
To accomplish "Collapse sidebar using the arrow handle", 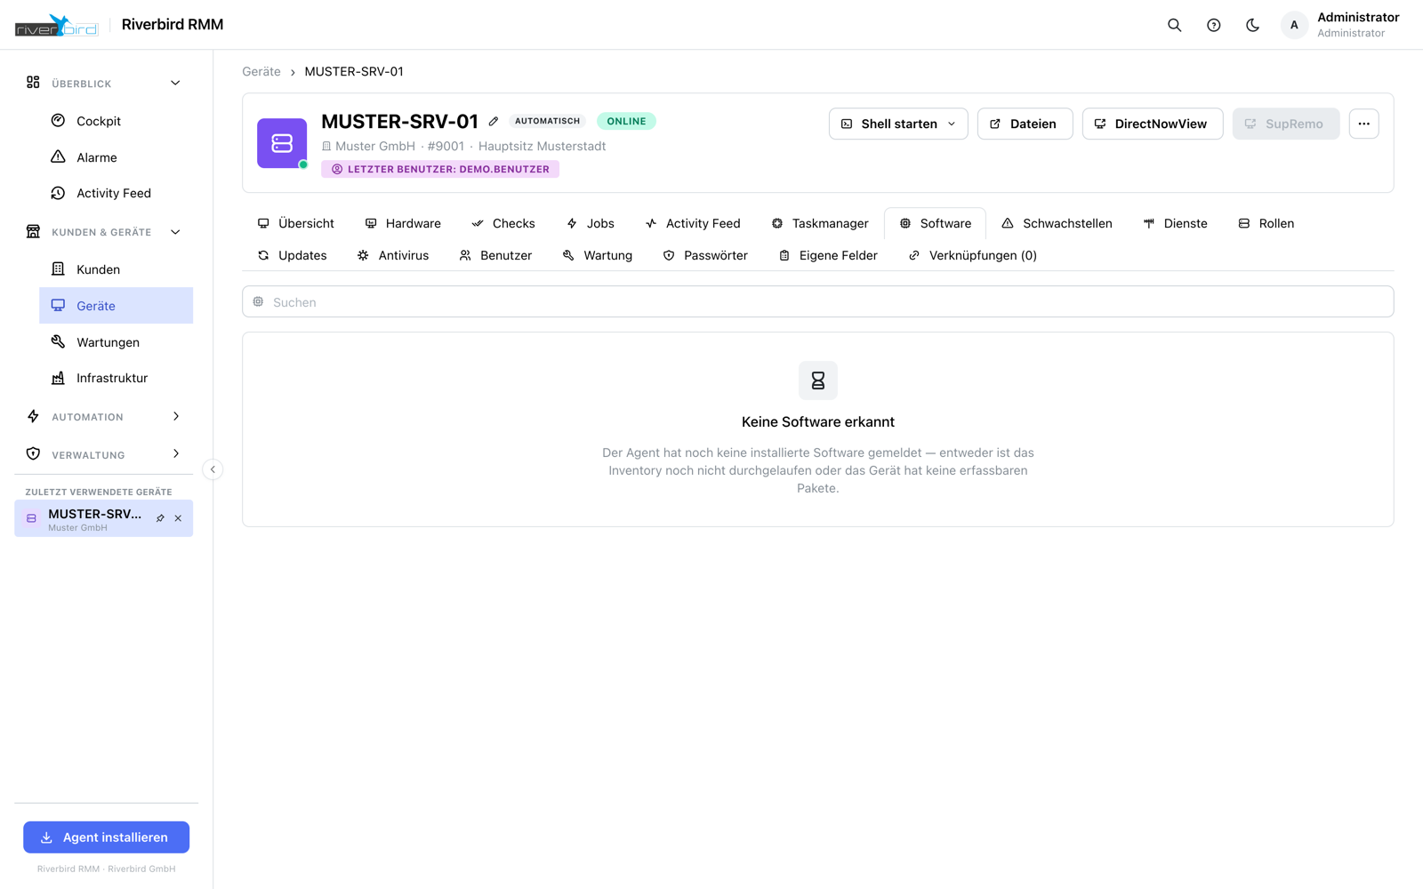I will pos(213,469).
